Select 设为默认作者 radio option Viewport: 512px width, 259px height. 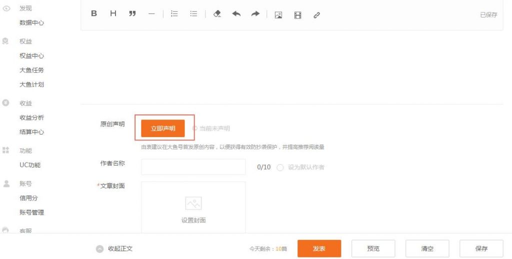pos(280,167)
